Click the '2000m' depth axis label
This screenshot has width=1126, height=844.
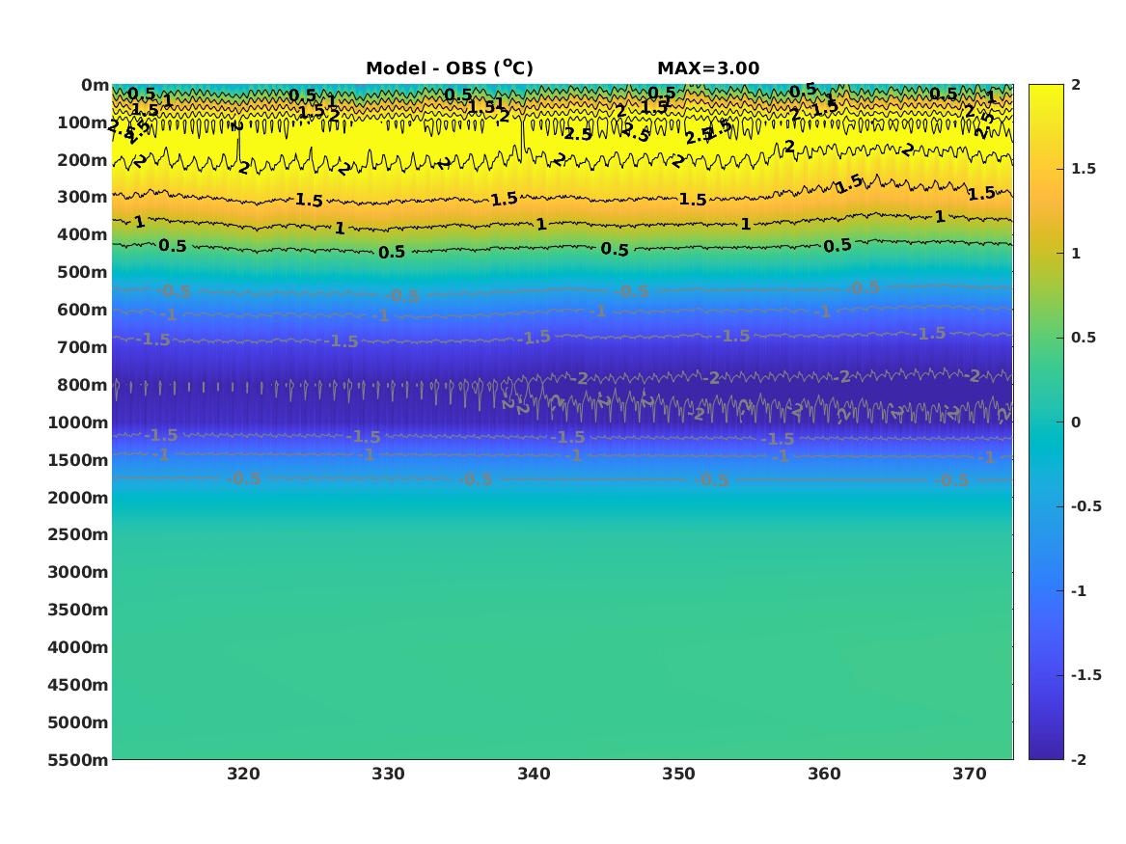[78, 498]
